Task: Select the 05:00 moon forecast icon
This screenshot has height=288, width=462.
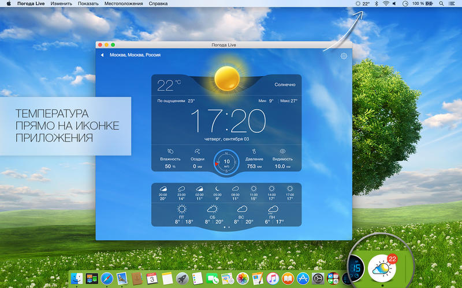Action: point(218,188)
